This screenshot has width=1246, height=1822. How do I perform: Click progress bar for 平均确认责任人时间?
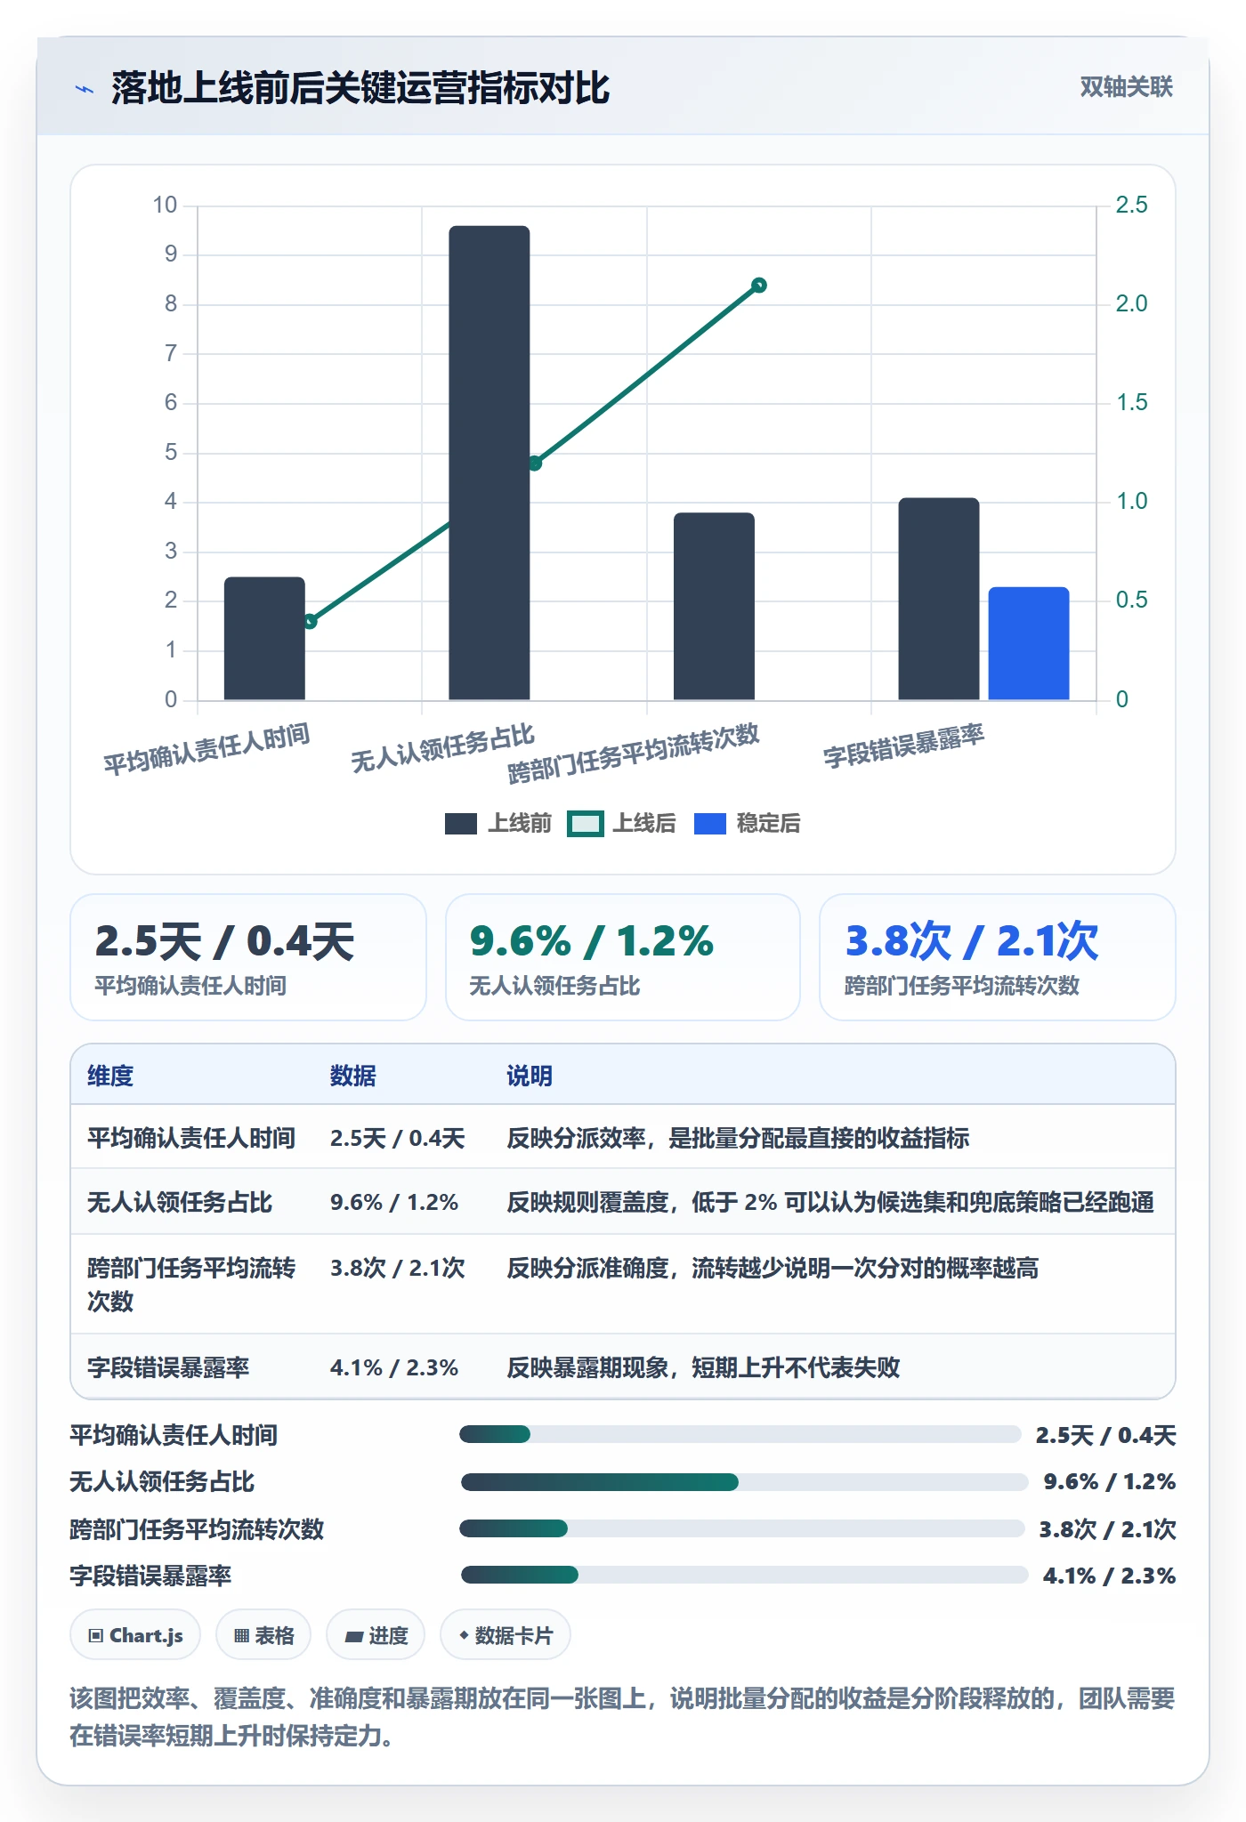click(740, 1434)
